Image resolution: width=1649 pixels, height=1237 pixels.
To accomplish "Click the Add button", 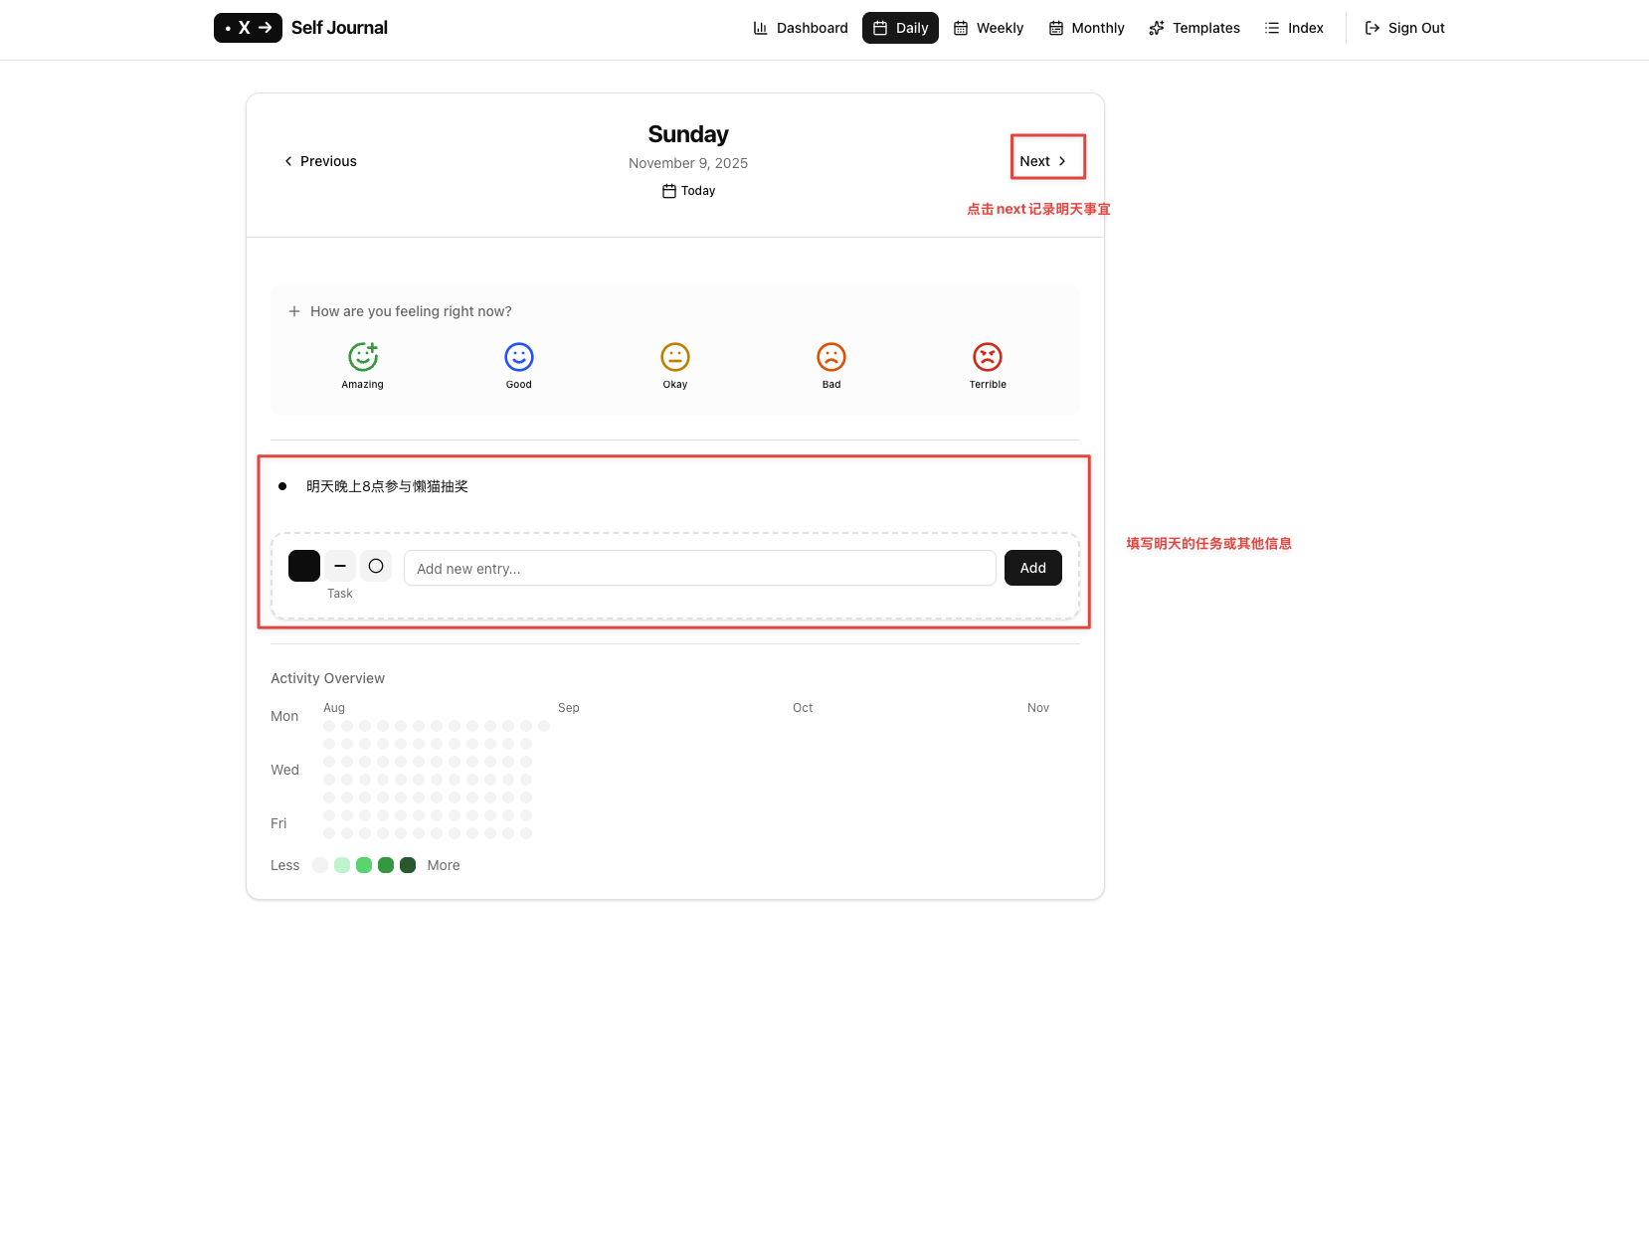I will pos(1033,568).
